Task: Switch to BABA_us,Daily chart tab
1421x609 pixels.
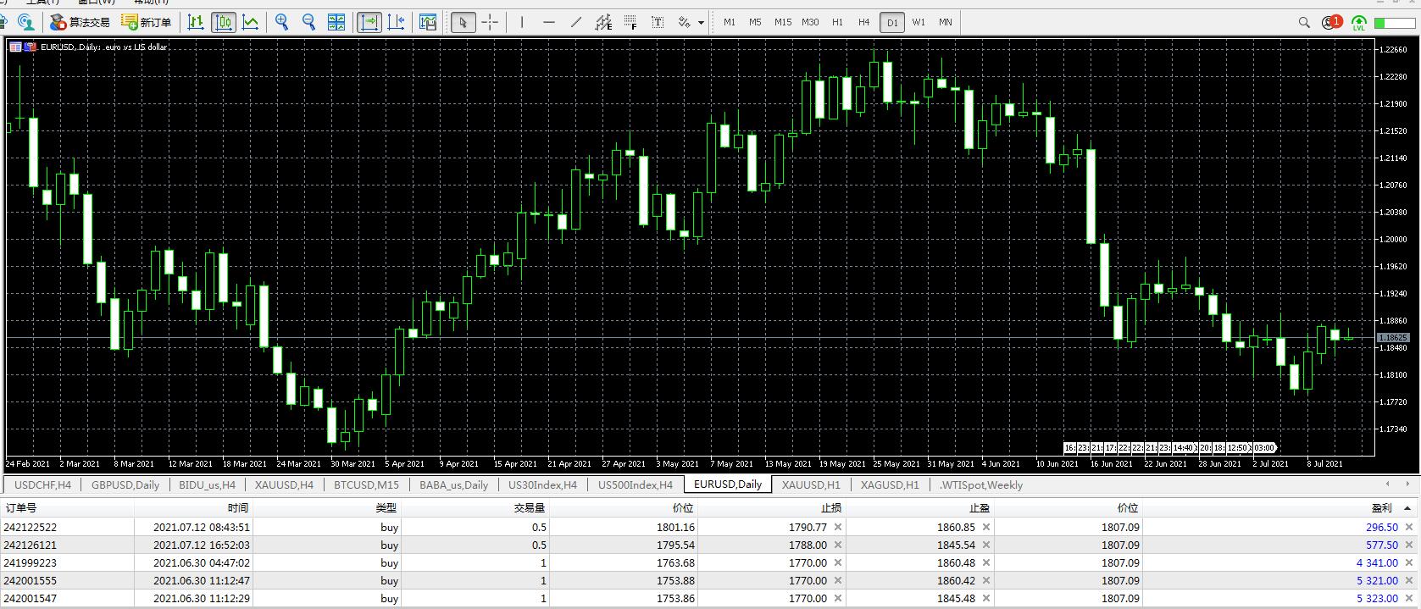Action: click(x=453, y=485)
